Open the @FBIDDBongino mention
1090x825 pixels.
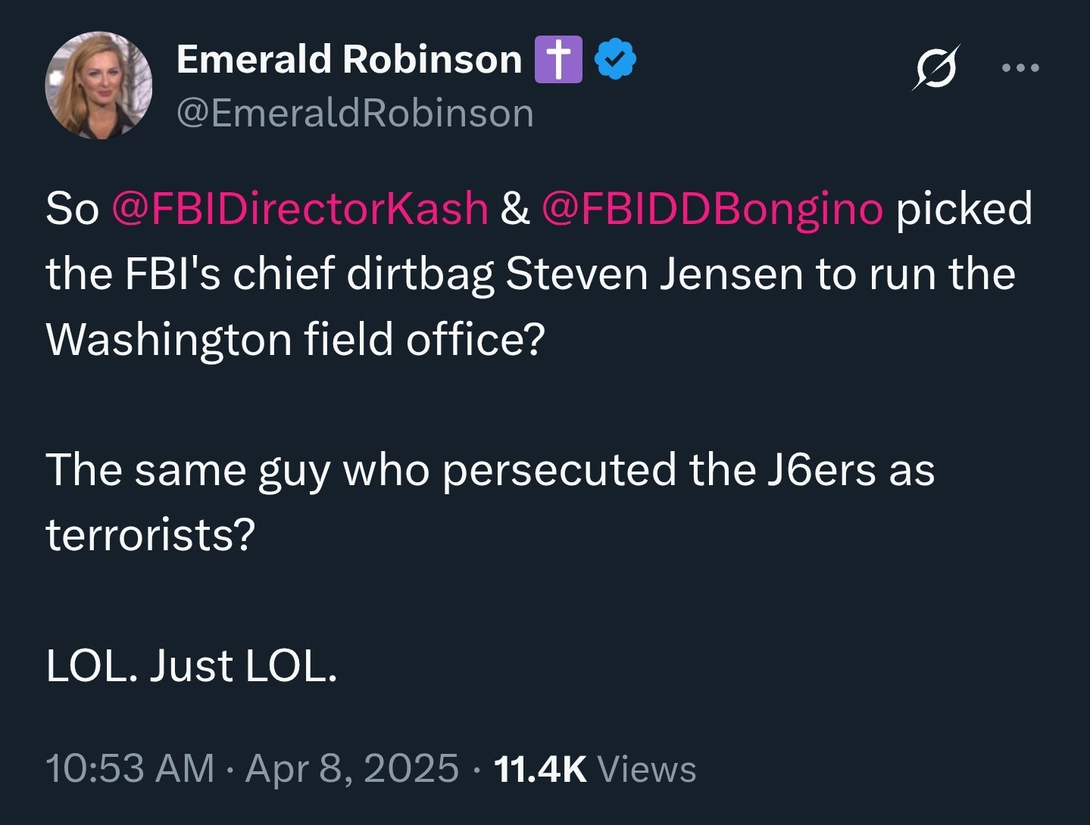pyautogui.click(x=713, y=209)
